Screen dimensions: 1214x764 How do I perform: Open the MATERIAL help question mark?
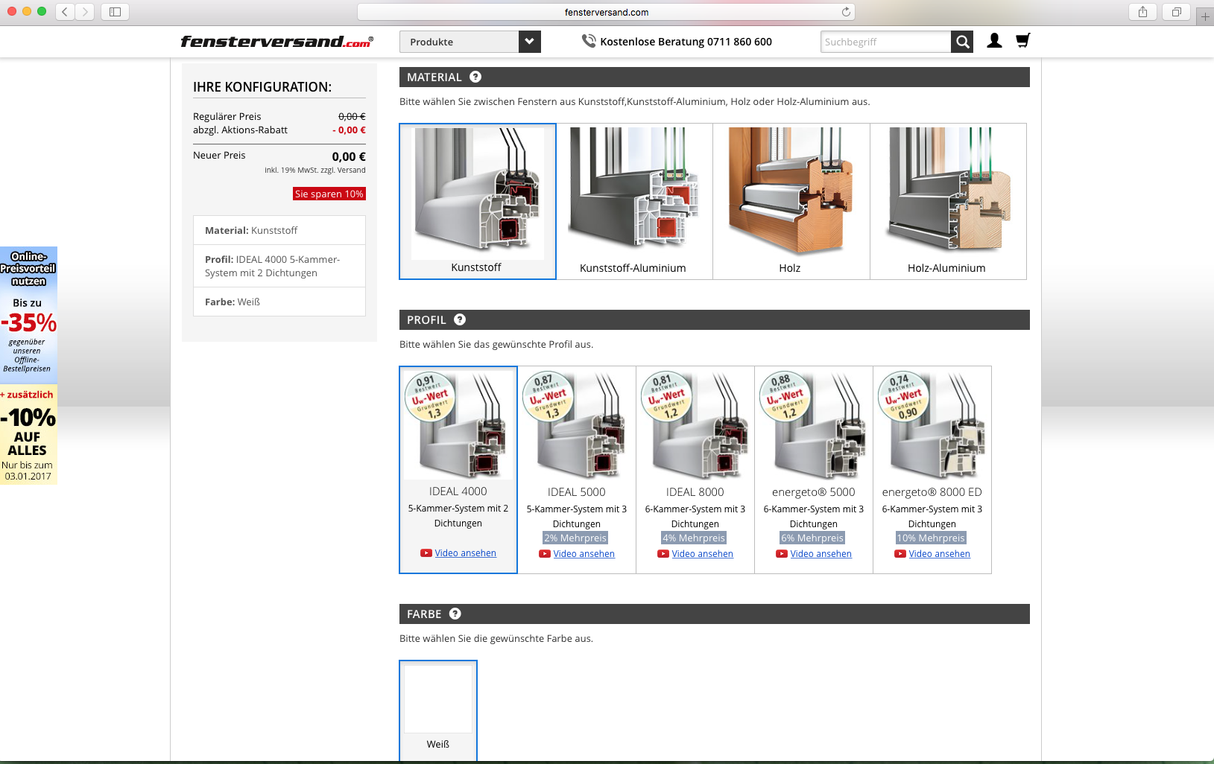pos(475,77)
